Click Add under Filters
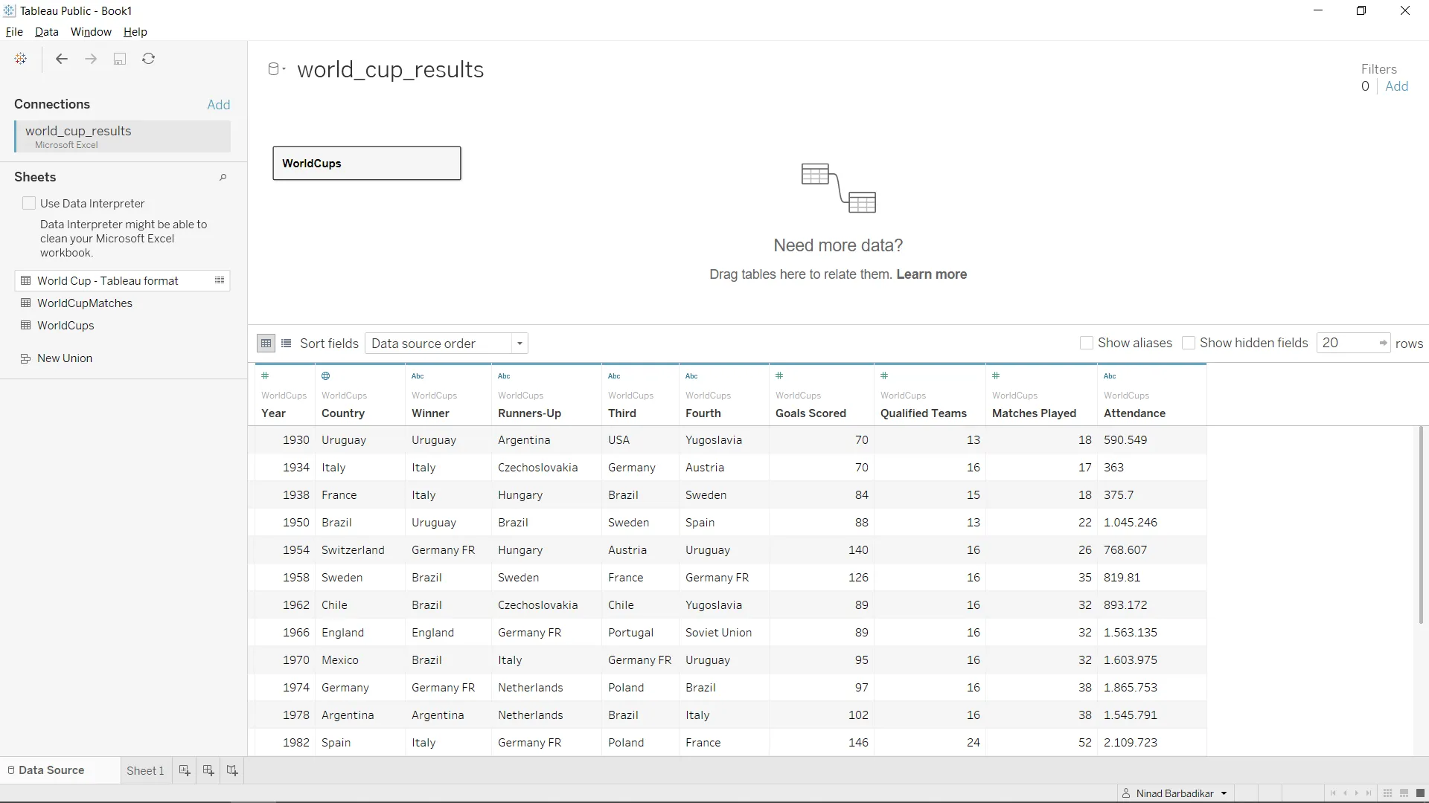The width and height of the screenshot is (1429, 803). click(1396, 86)
